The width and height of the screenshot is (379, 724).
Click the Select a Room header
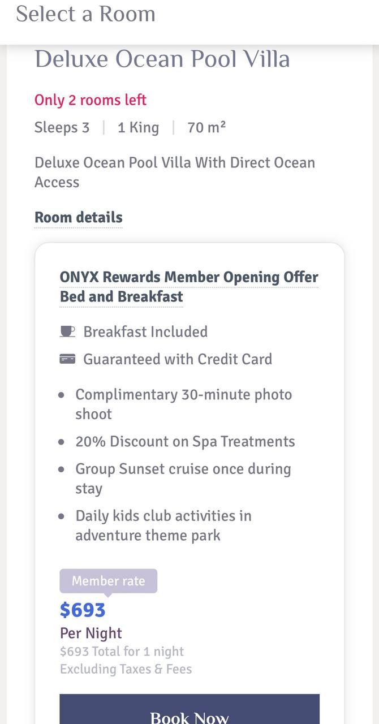tap(85, 14)
